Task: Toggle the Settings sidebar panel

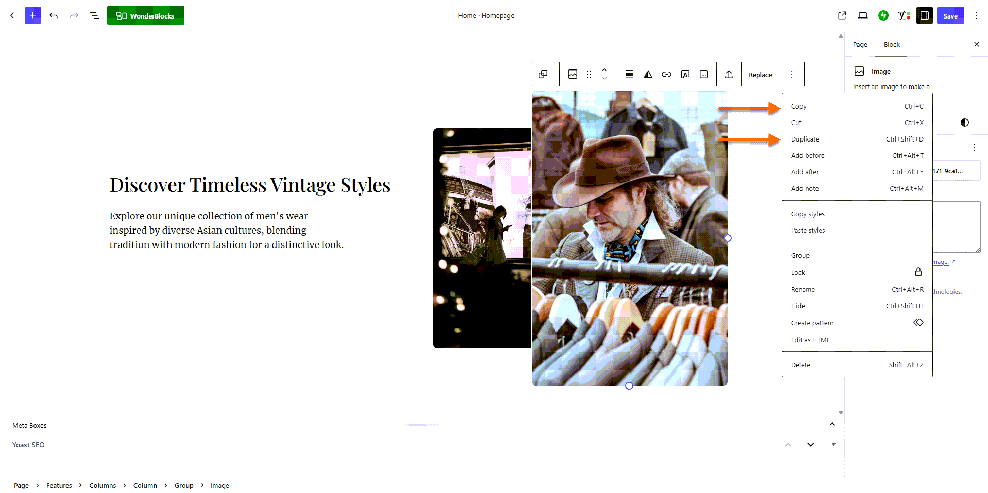Action: coord(925,15)
